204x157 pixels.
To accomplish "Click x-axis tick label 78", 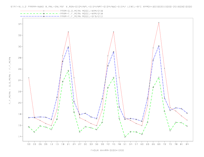I will [176, 144].
